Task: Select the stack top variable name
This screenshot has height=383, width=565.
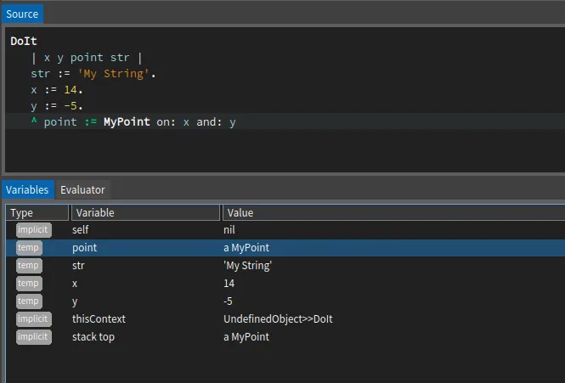Action: [x=93, y=337]
